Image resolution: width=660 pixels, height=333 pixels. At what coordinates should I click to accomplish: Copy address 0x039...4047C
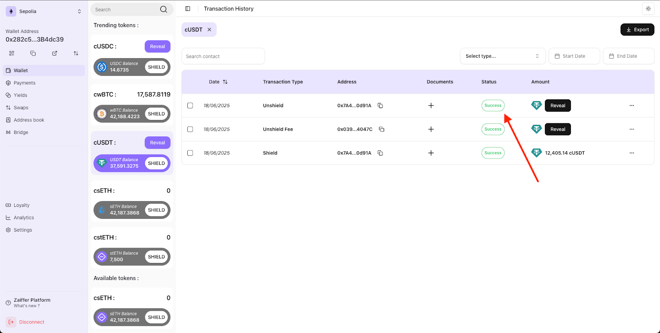coord(382,129)
